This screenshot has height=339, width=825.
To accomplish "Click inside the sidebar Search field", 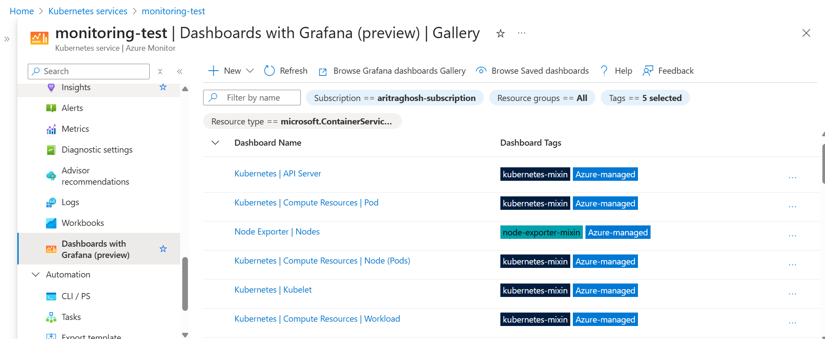I will [89, 71].
